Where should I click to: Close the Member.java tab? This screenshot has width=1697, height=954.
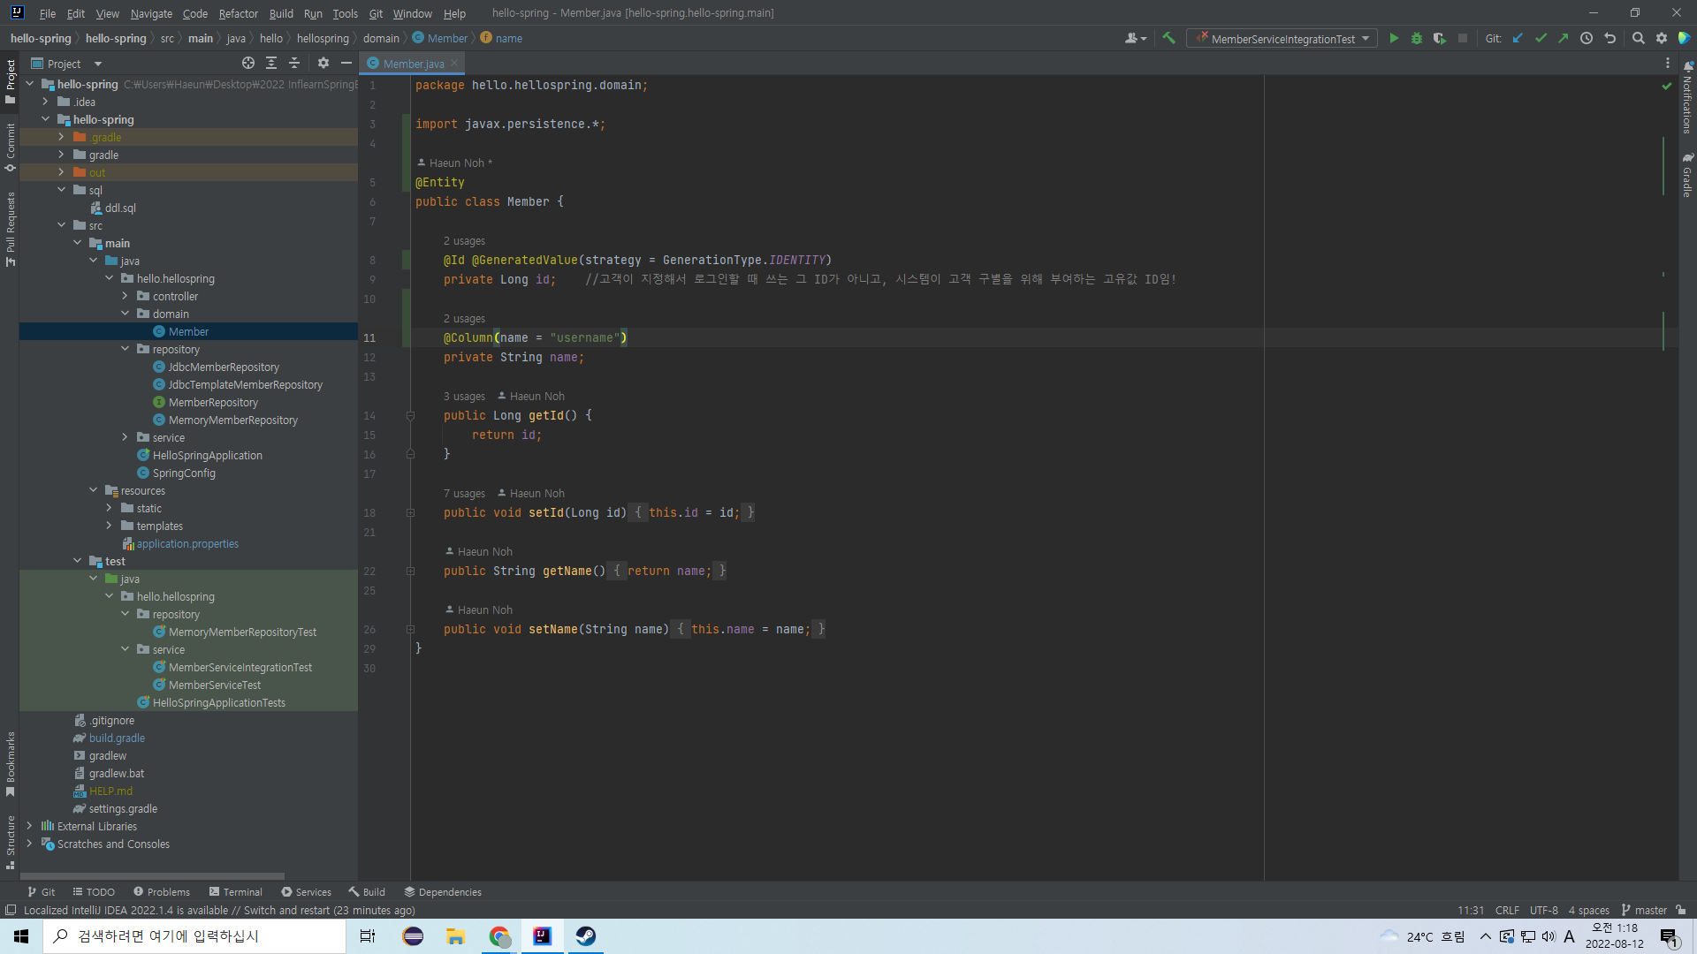(454, 63)
